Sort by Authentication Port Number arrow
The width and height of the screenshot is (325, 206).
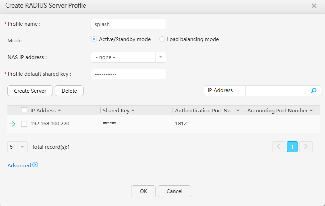click(238, 110)
